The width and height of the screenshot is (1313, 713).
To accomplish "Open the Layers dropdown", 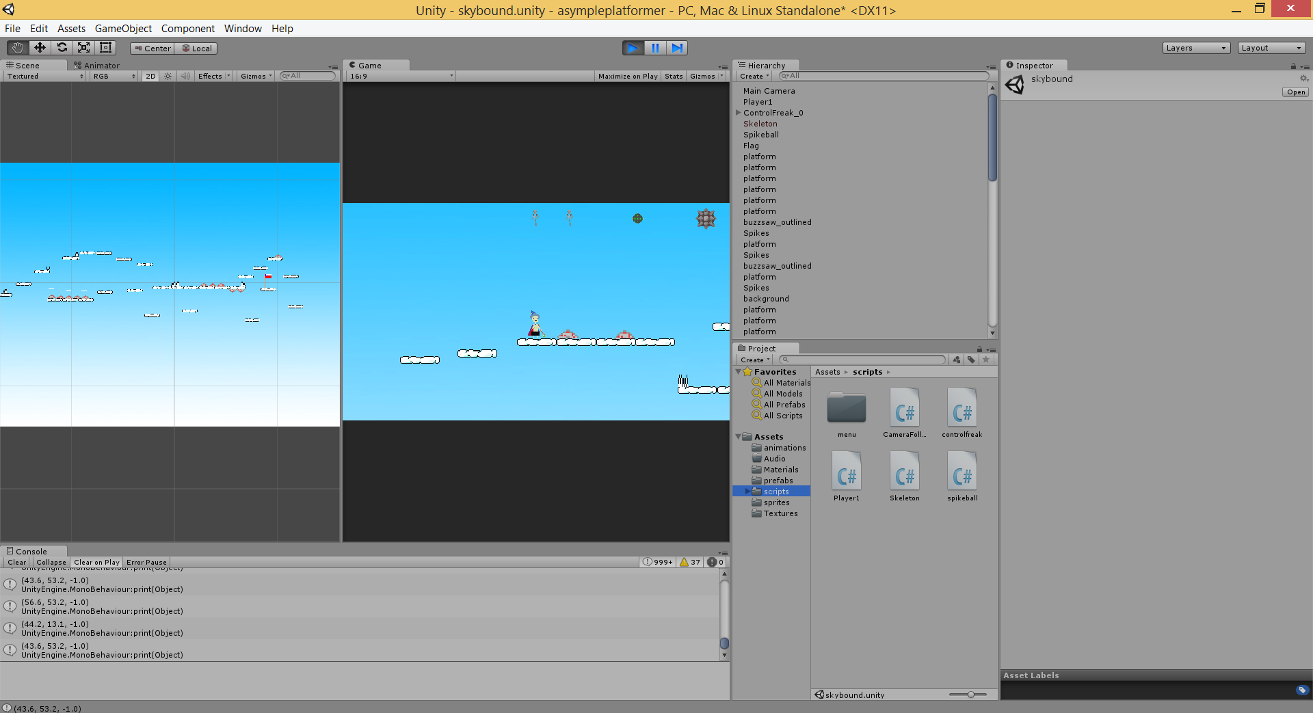I will click(x=1196, y=48).
